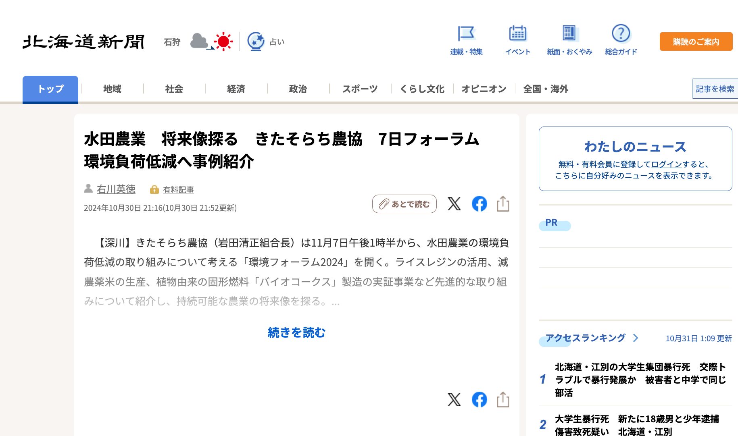
Task: Check the 石狩 weather forecast icon
Action: tap(211, 42)
